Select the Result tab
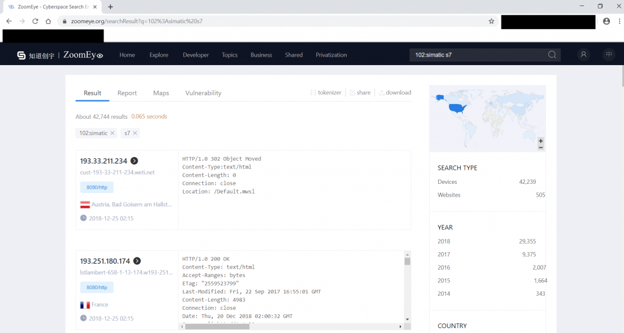624x333 pixels. tap(93, 93)
